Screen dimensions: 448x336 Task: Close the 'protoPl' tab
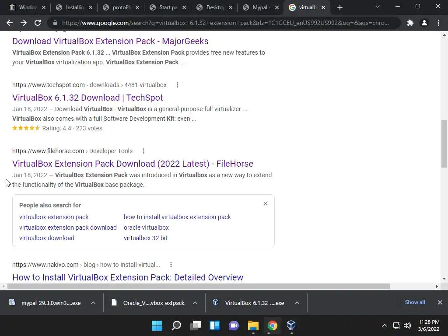coord(137,8)
